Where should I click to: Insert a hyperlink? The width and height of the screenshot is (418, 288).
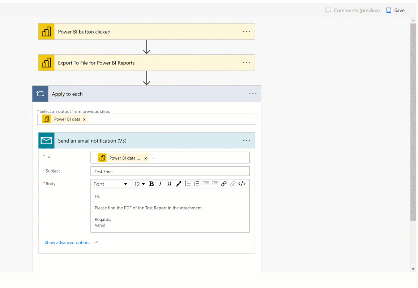tap(224, 184)
